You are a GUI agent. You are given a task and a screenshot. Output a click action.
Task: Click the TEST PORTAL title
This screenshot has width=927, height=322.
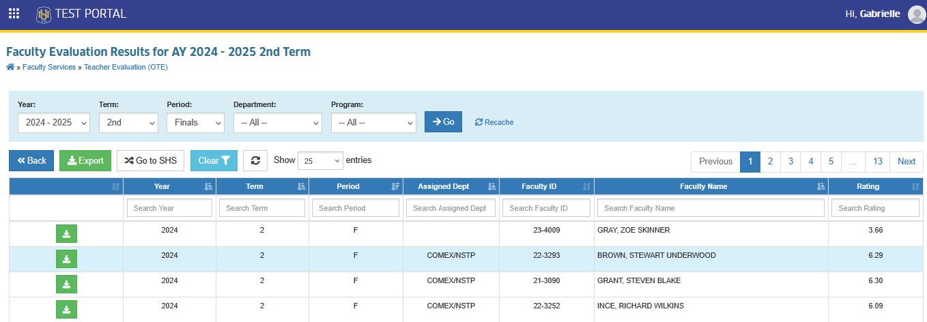91,14
